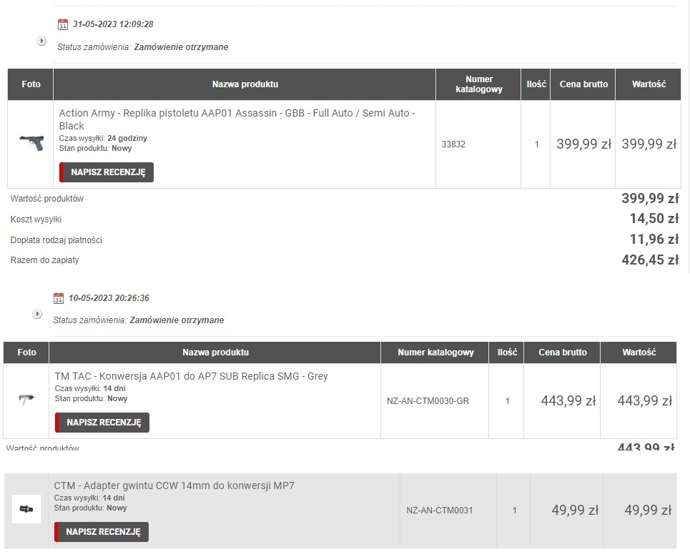The image size is (690, 557).
Task: Write review for AAP01 Assassin pistol
Action: click(107, 172)
